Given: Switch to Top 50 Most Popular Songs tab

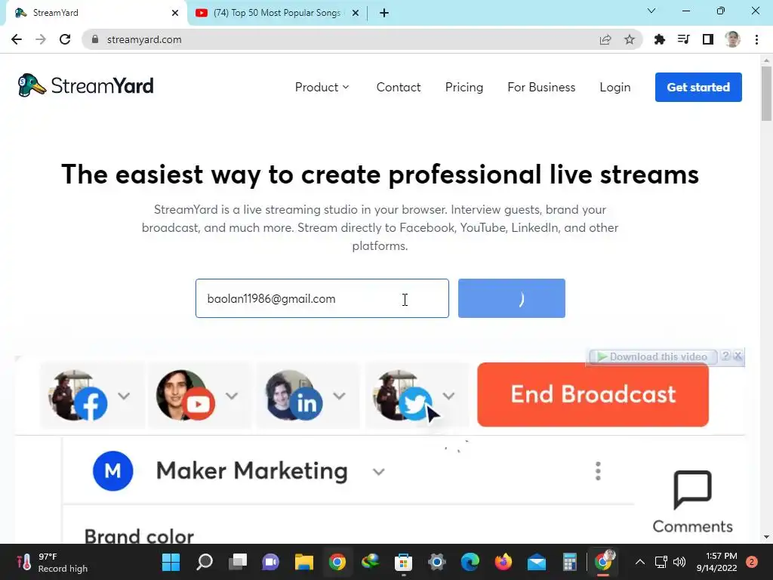Looking at the screenshot, I should pos(278,13).
